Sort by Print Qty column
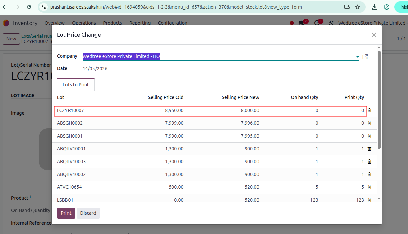 (354, 97)
